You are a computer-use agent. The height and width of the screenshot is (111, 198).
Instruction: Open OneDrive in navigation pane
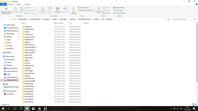(8, 52)
